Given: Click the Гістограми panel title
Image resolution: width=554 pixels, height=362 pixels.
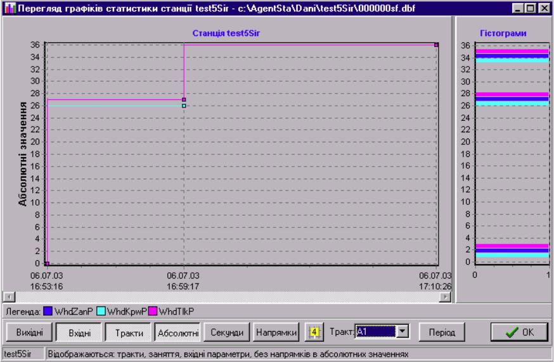Looking at the screenshot, I should (503, 33).
